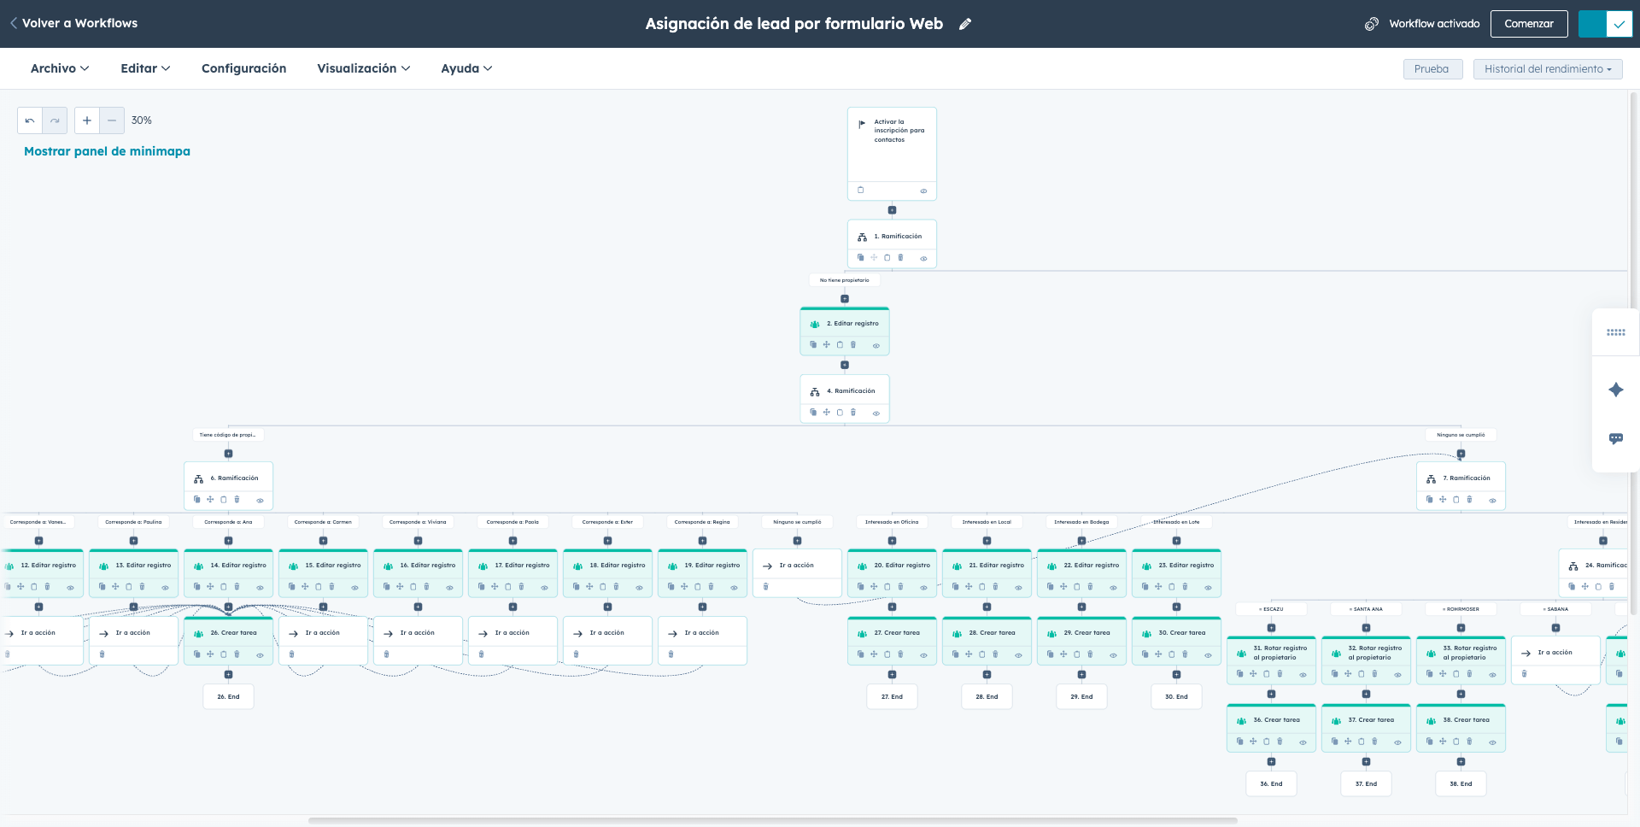The height and width of the screenshot is (827, 1640).
Task: Expand the Visualización menu
Action: (x=363, y=68)
